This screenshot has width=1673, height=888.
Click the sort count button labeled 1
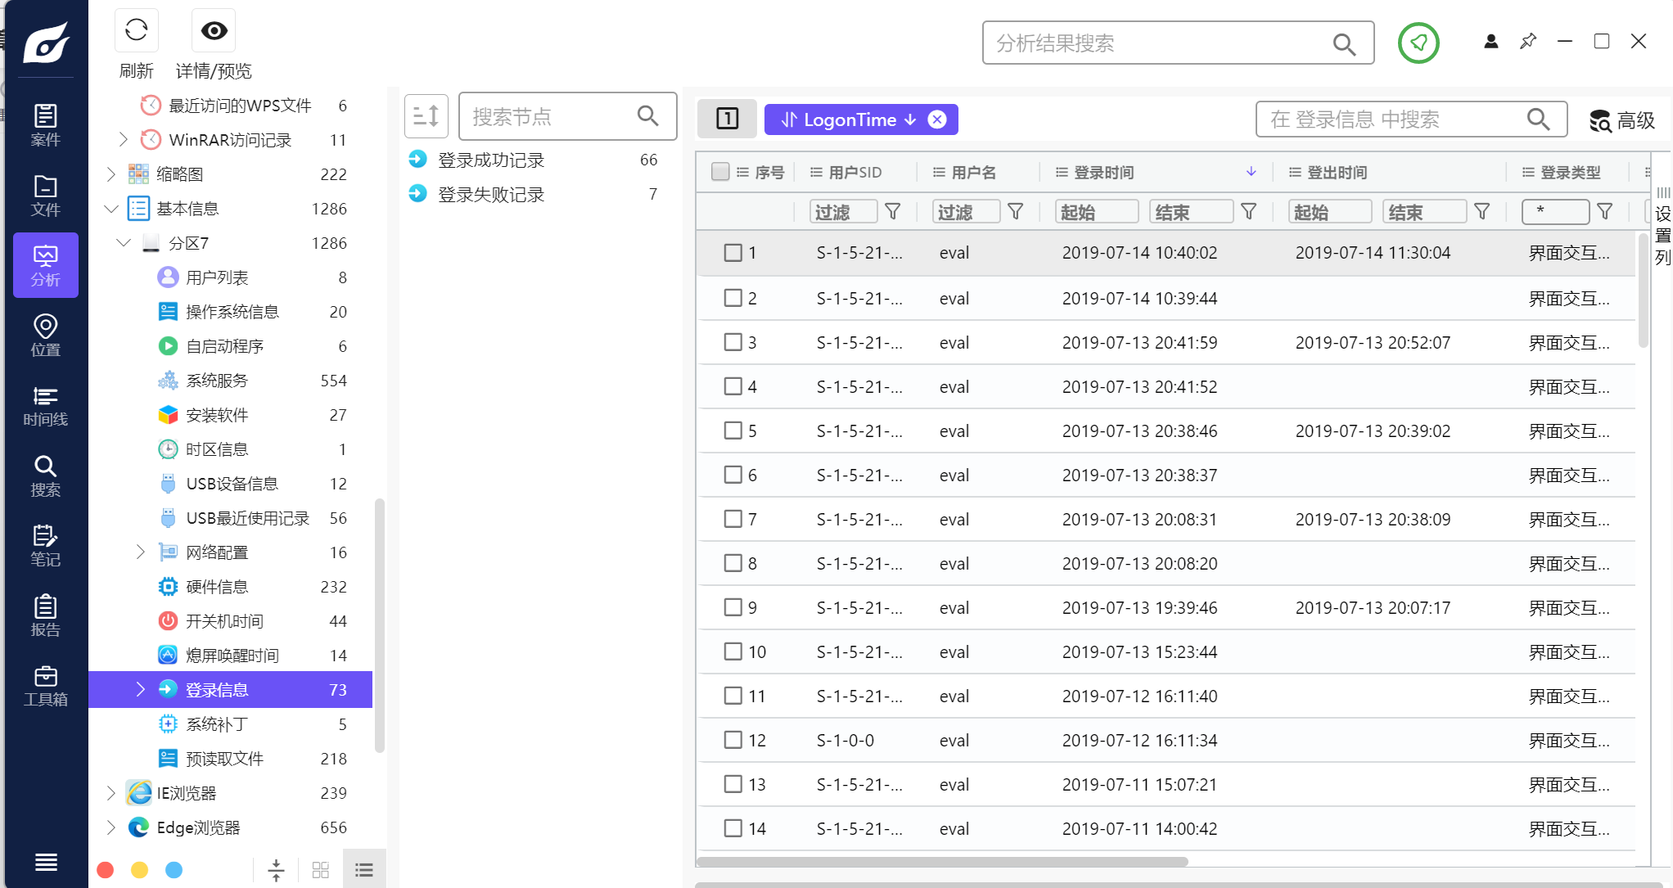pyautogui.click(x=728, y=119)
